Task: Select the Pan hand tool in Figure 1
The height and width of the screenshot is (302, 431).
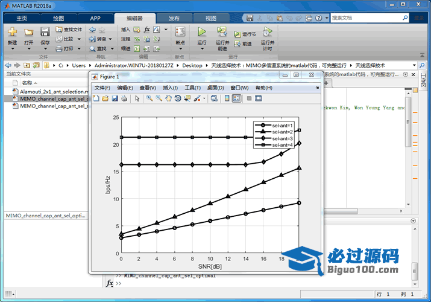Action: 168,98
